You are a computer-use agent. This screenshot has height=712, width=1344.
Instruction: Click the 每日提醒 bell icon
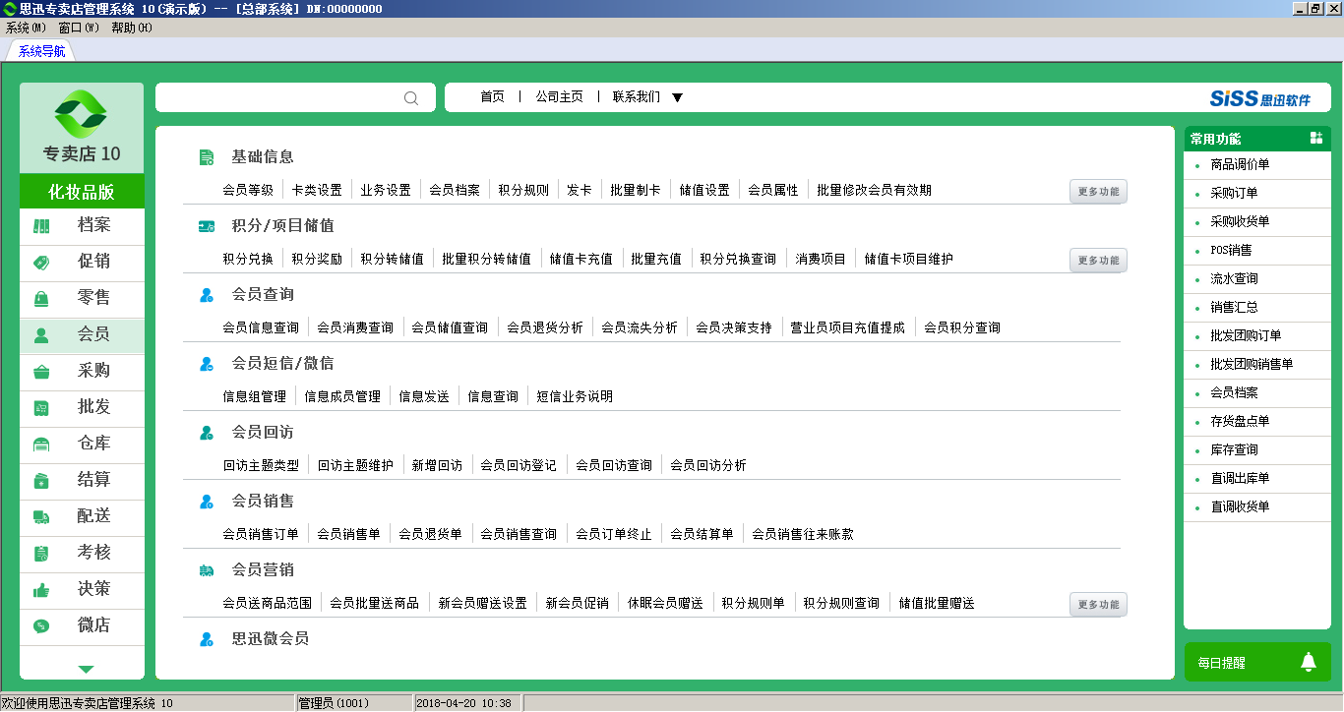(1309, 662)
